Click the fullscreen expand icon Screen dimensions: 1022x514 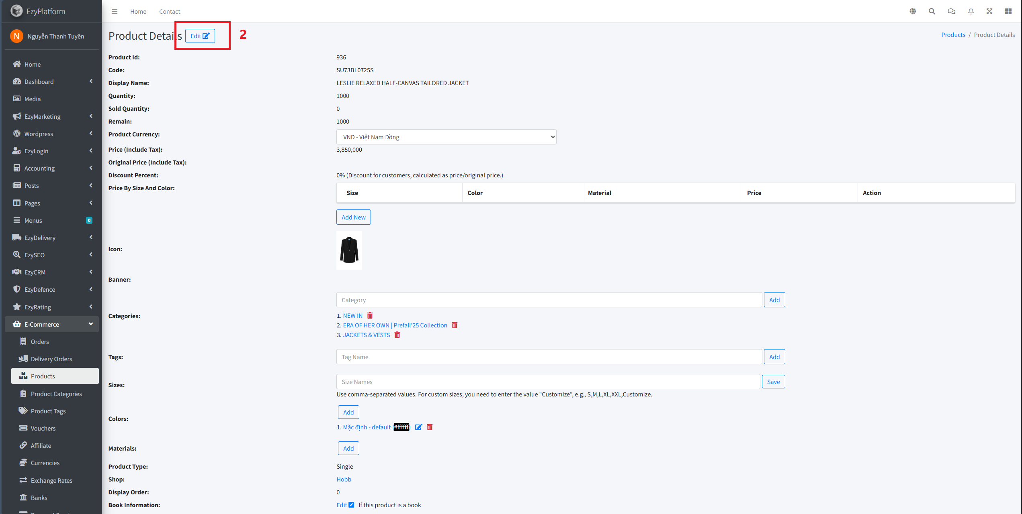pyautogui.click(x=989, y=11)
